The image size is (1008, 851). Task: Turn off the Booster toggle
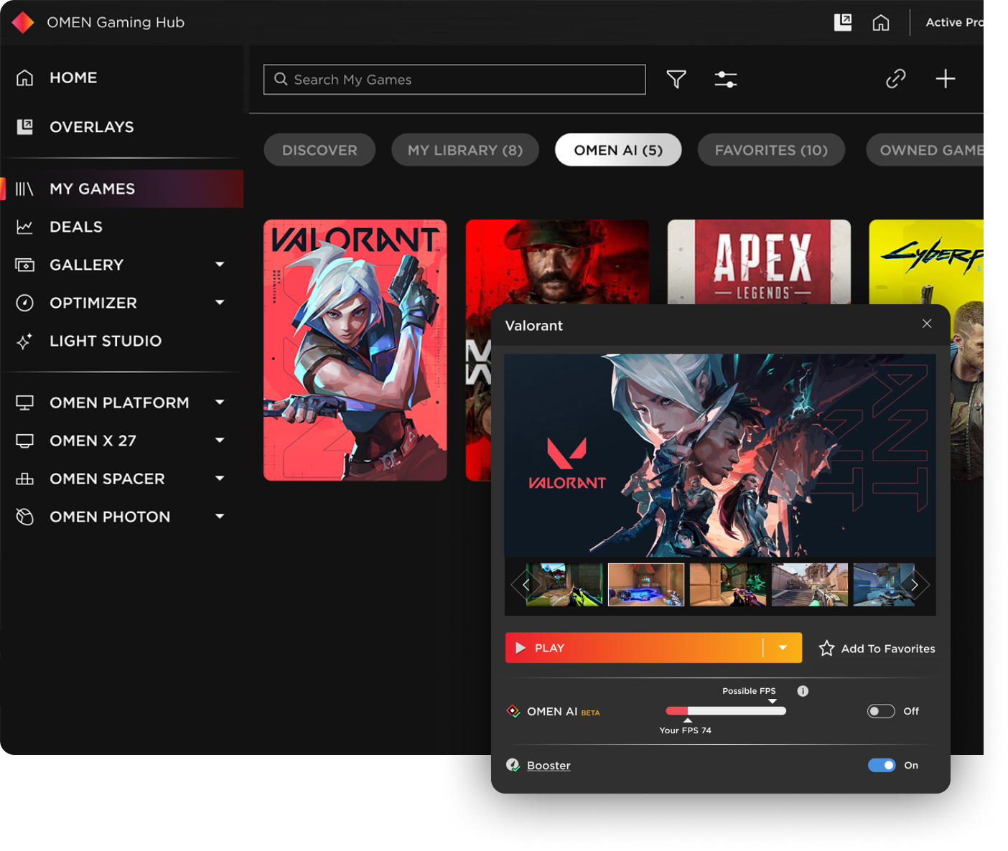[881, 766]
